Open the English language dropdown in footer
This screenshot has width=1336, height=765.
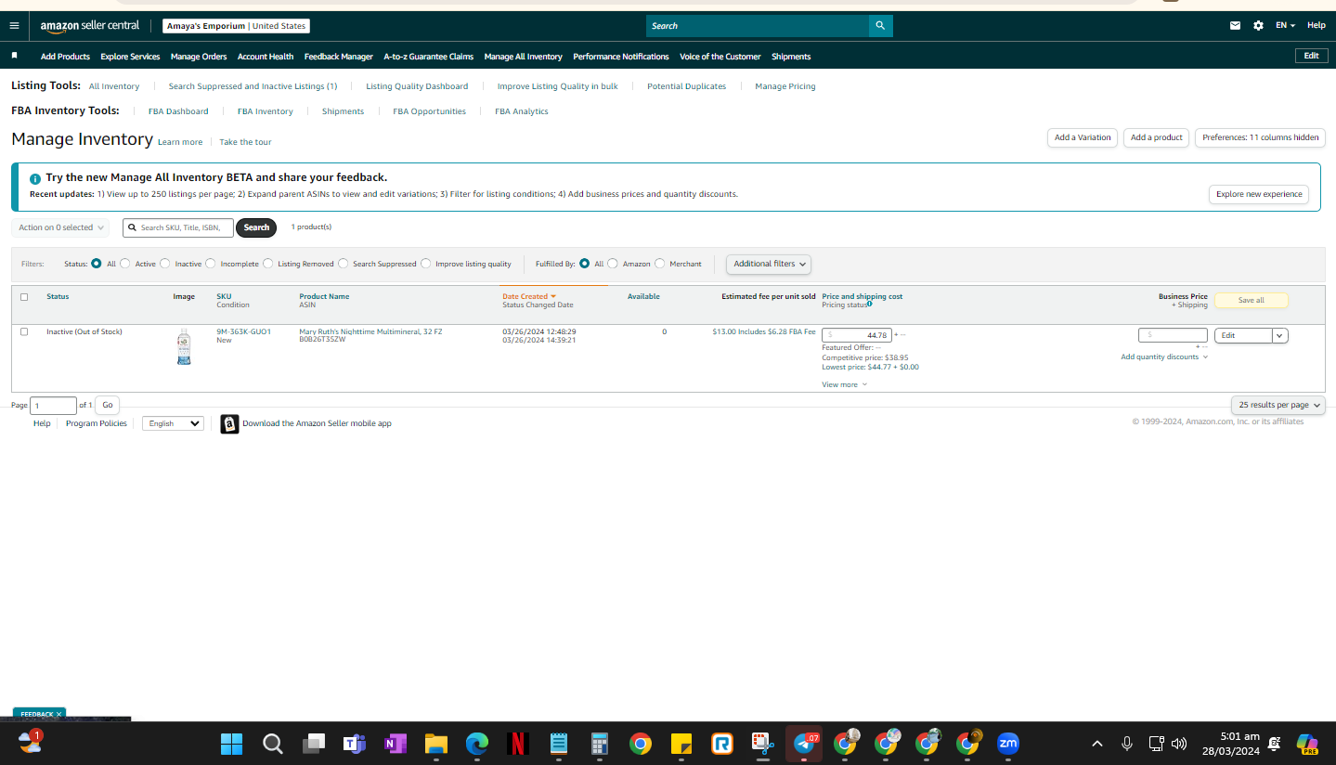tap(173, 423)
